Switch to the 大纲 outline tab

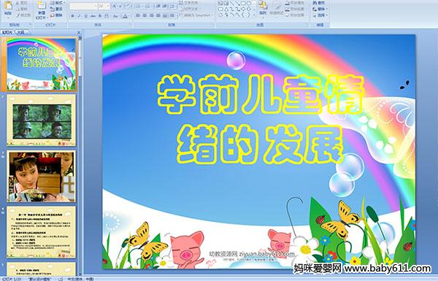click(x=20, y=32)
